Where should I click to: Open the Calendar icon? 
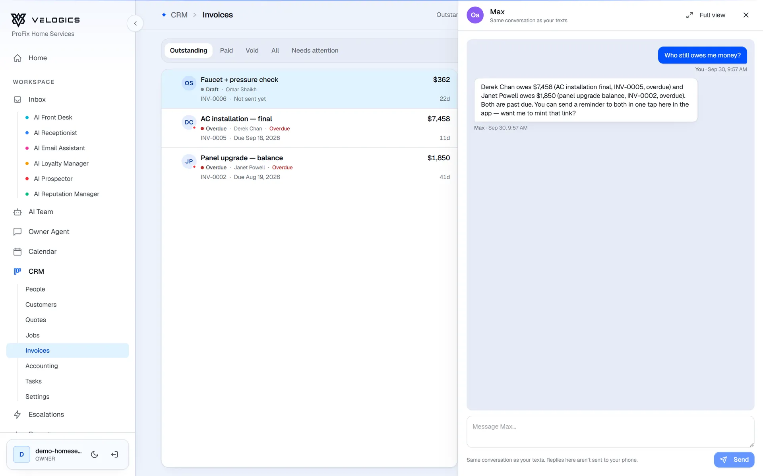click(x=17, y=251)
